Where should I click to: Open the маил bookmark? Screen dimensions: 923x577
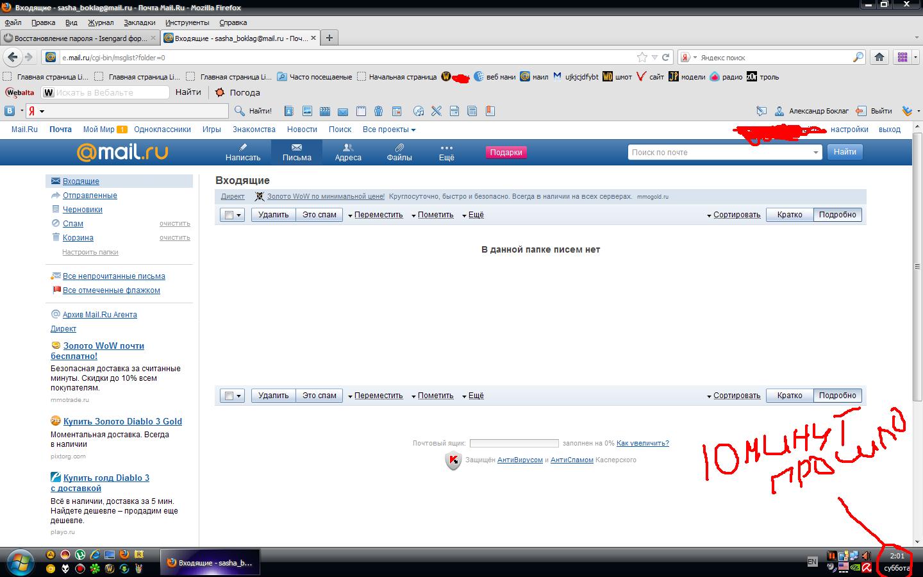pos(534,77)
